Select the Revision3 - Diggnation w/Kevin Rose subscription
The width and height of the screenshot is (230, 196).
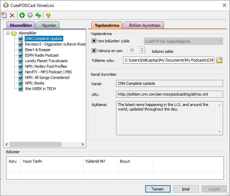pyautogui.click(x=55, y=44)
